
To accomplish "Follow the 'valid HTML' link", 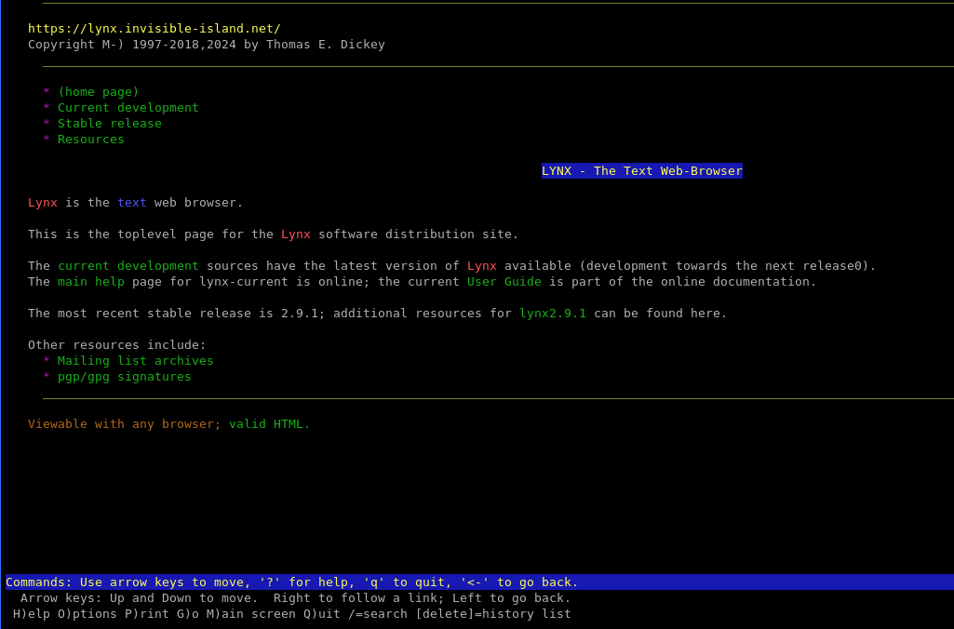I will (x=269, y=424).
